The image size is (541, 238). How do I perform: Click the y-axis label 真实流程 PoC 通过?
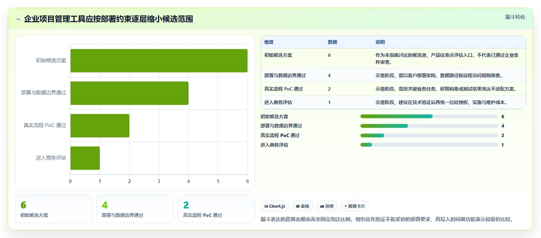[45, 126]
